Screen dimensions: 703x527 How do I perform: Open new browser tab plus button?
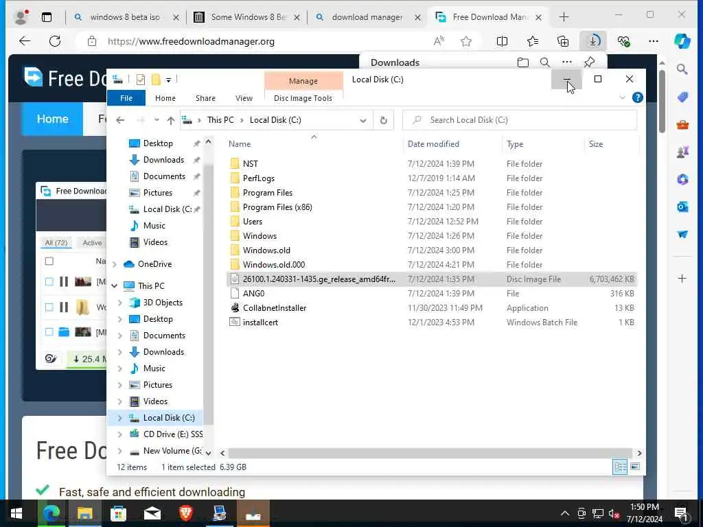click(564, 17)
